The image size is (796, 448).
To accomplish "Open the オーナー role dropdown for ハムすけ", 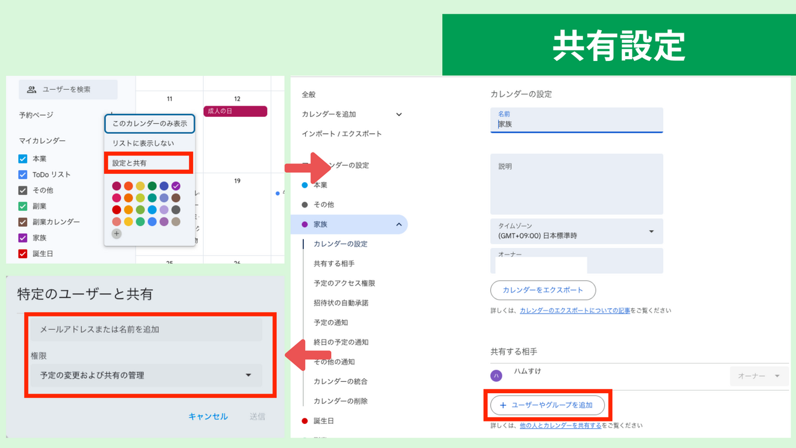I will point(759,376).
